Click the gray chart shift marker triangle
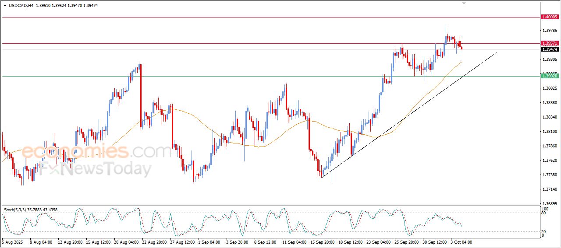The image size is (561, 248). [464, 3]
